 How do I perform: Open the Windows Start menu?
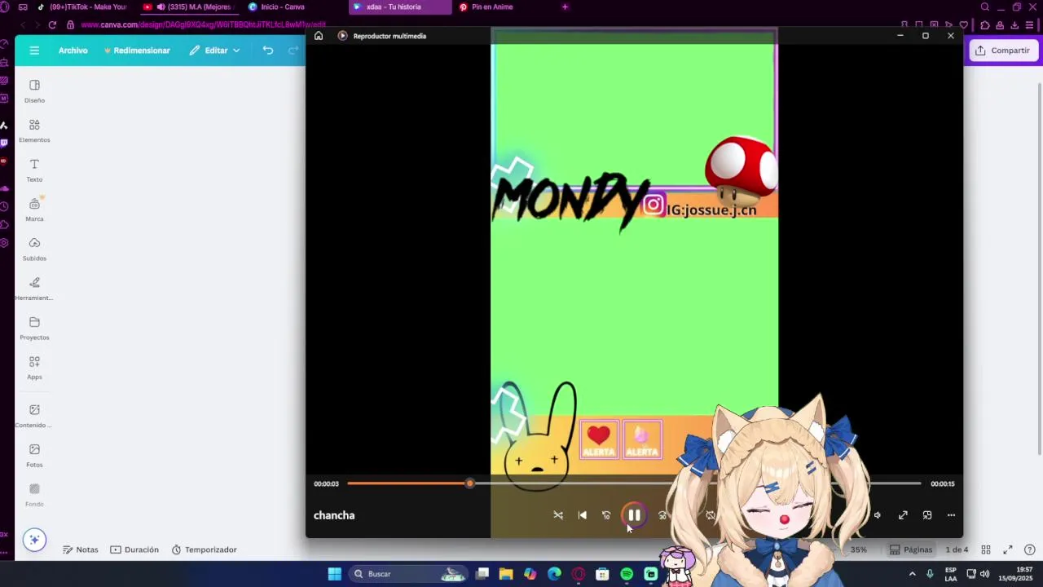click(335, 574)
